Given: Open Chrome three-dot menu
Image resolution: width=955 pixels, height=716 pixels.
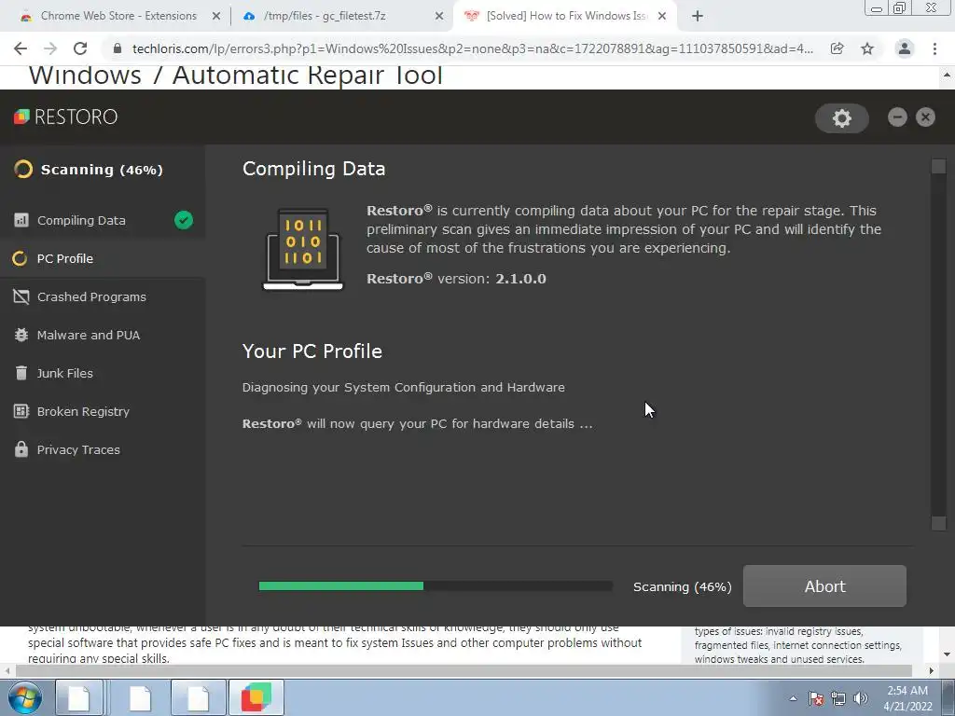Looking at the screenshot, I should coord(934,48).
